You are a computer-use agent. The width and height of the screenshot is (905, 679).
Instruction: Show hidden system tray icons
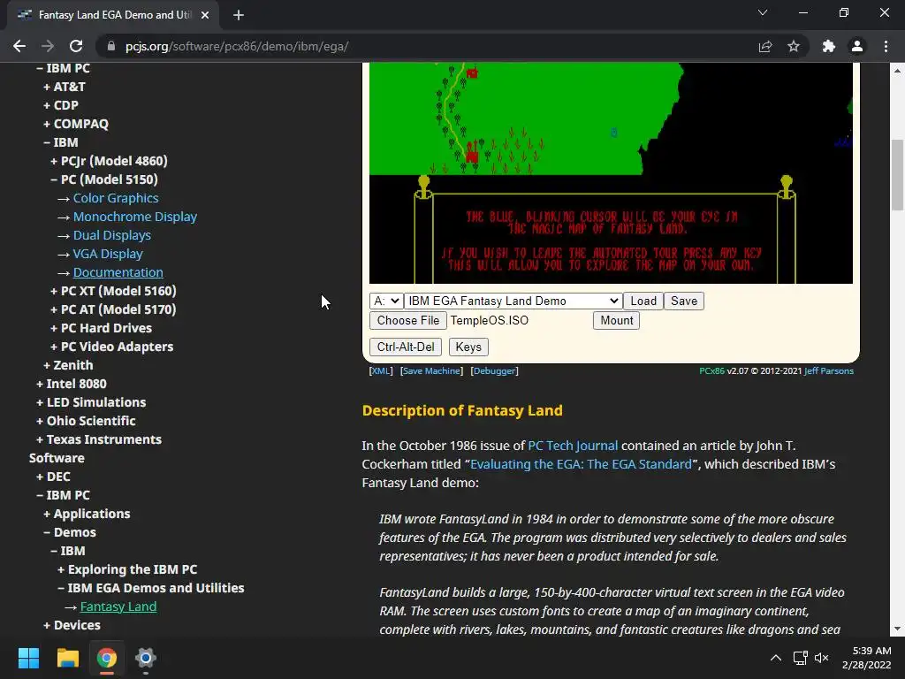pos(776,658)
